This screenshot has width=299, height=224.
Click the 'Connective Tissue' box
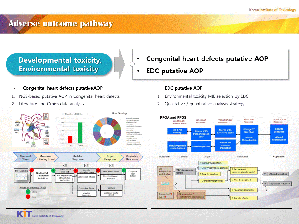coord(86,190)
